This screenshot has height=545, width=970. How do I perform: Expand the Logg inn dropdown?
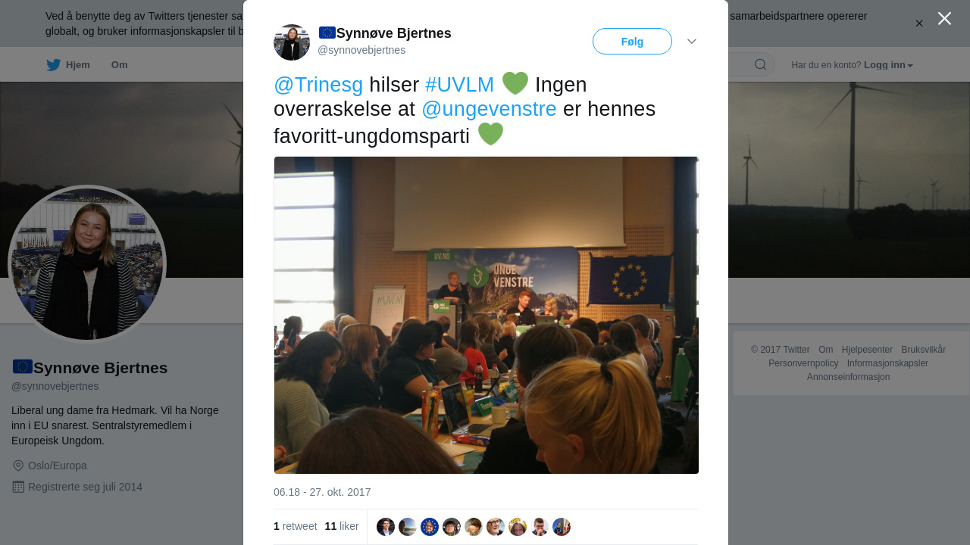pos(888,65)
